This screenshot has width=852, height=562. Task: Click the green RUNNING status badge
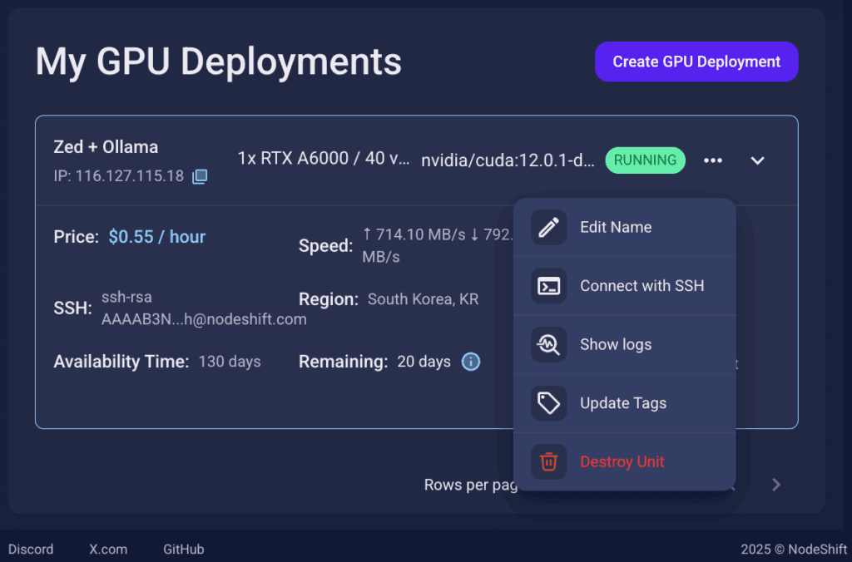tap(645, 160)
